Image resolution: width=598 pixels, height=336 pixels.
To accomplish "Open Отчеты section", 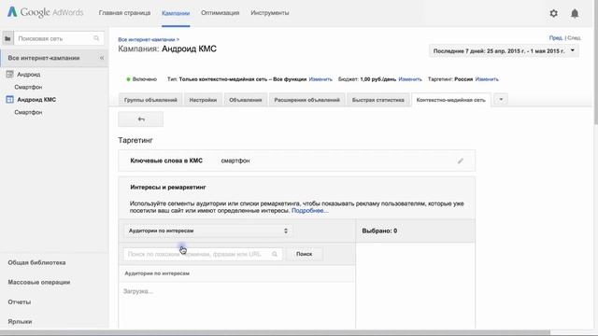I will [x=20, y=301].
